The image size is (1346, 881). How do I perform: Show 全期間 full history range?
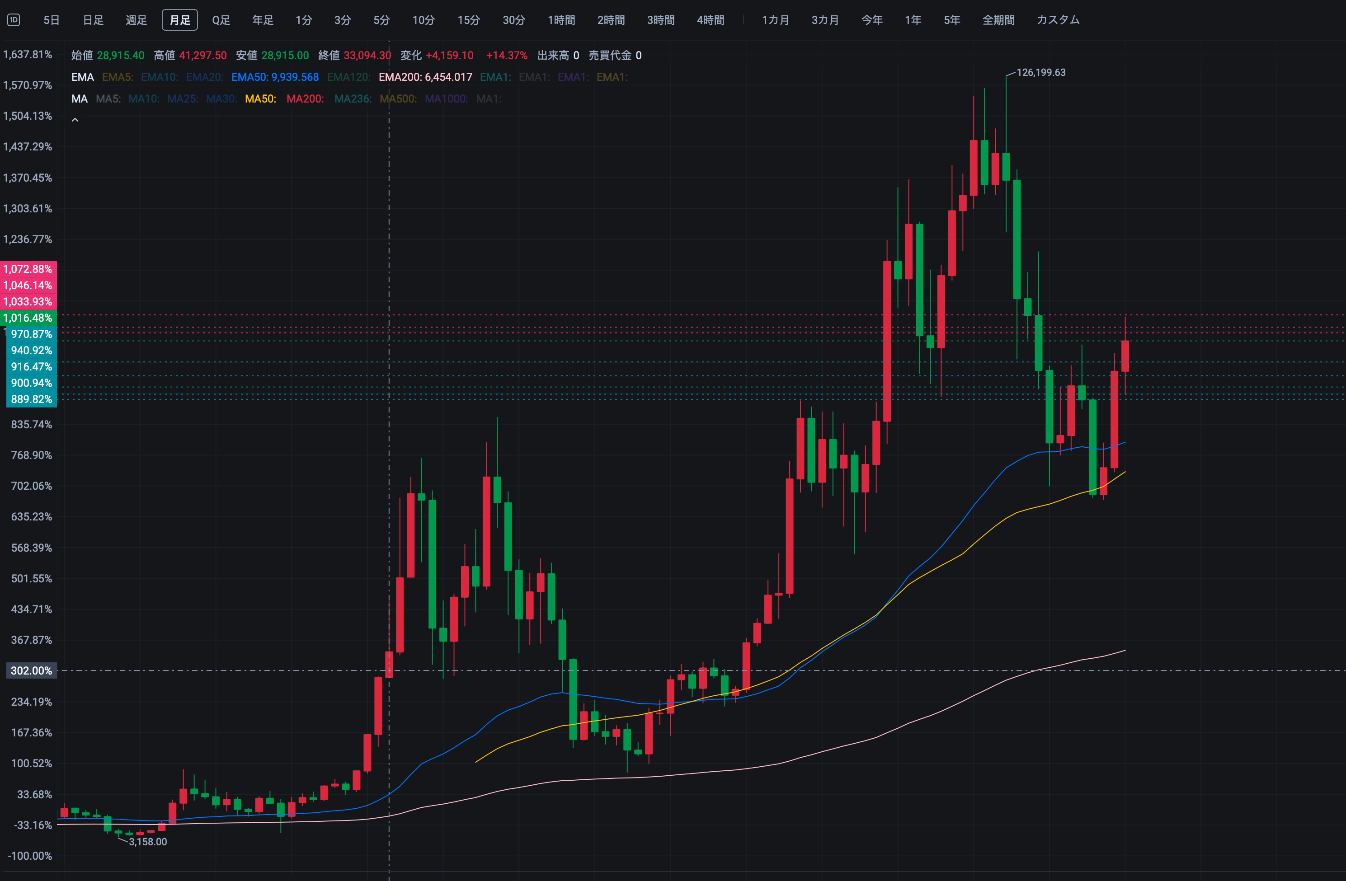999,20
